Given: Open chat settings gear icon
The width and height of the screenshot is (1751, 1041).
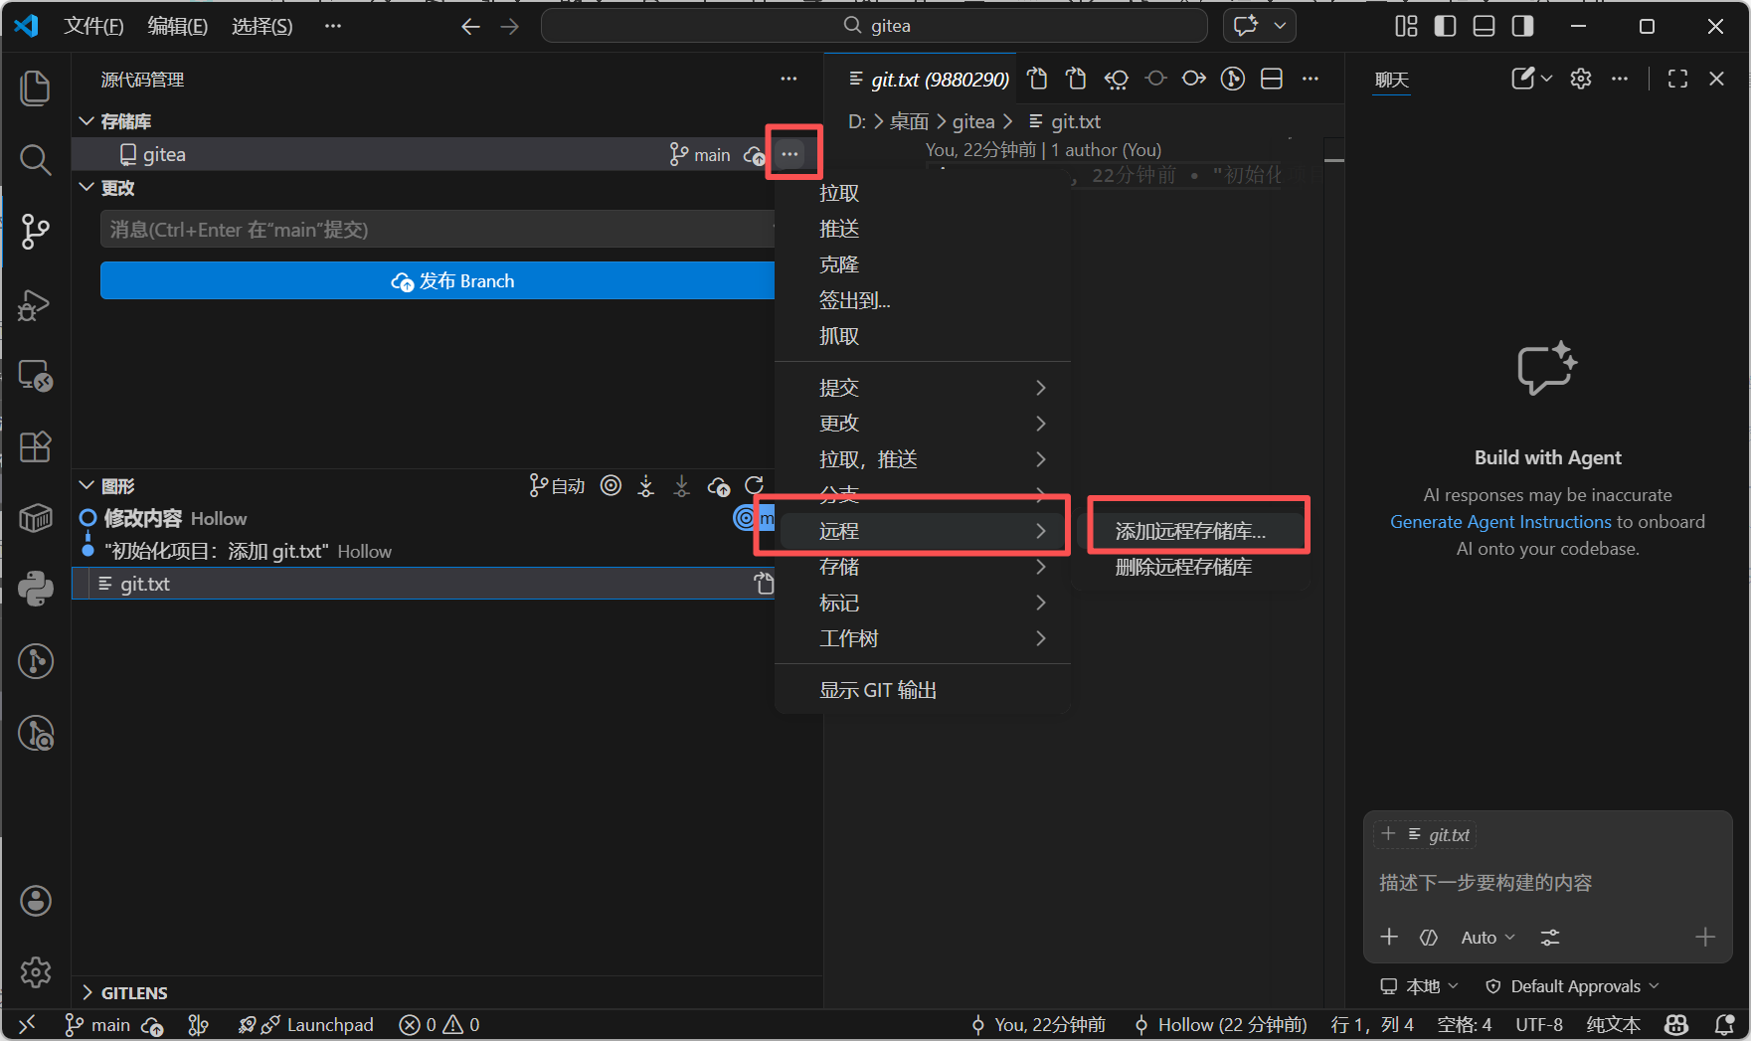Looking at the screenshot, I should point(1581,80).
